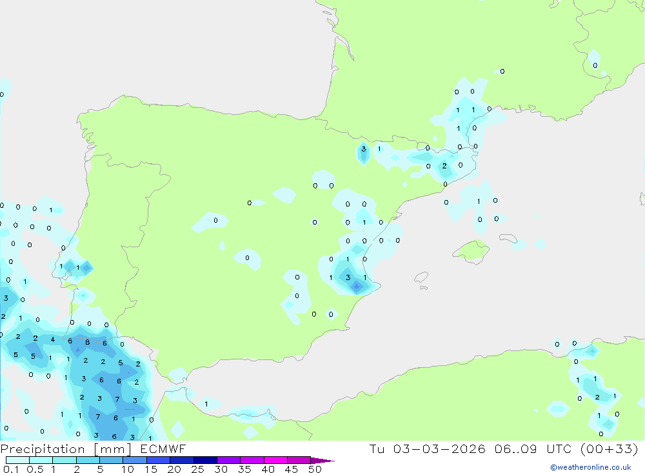This screenshot has height=473, width=645.
Task: Pick the 30–35 mm purple legend swatch
Action: click(228, 460)
